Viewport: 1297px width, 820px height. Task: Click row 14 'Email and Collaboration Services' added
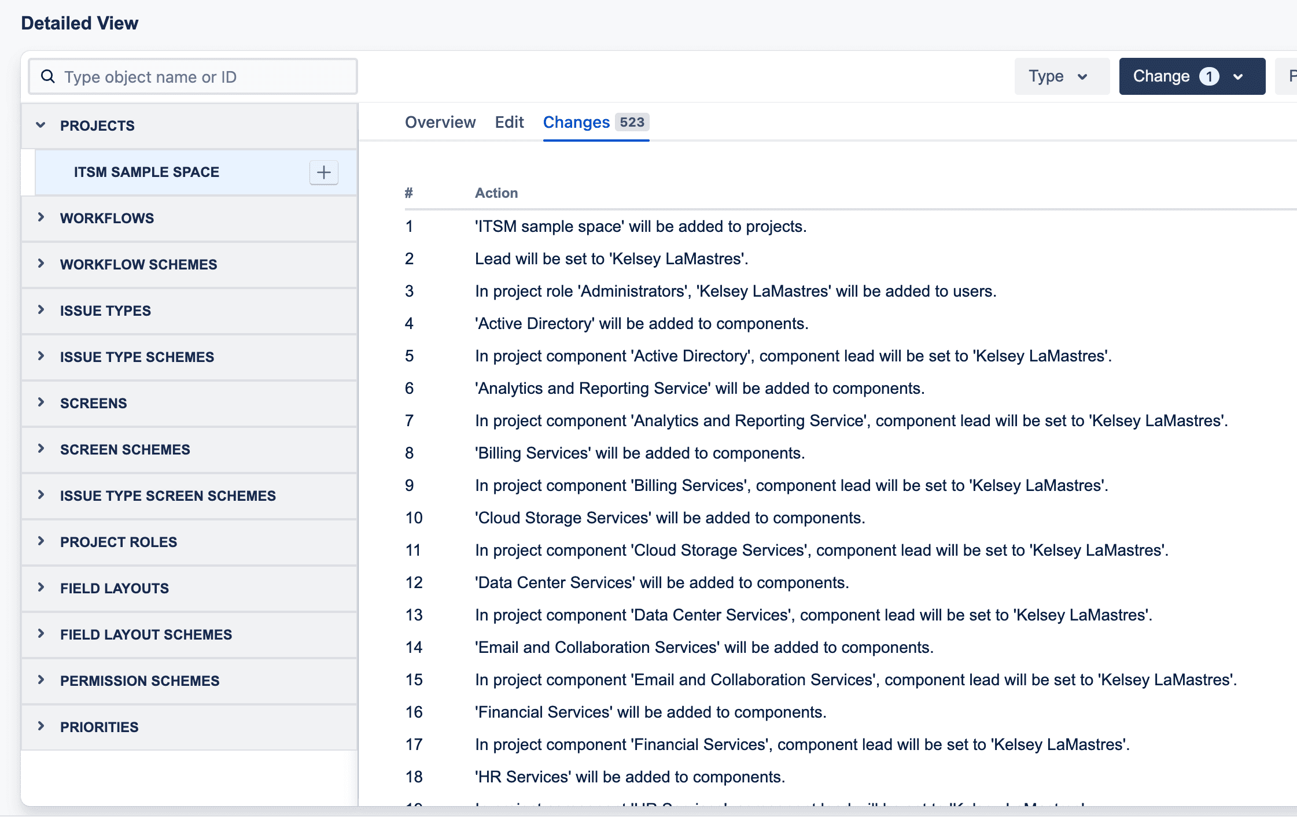(x=704, y=647)
